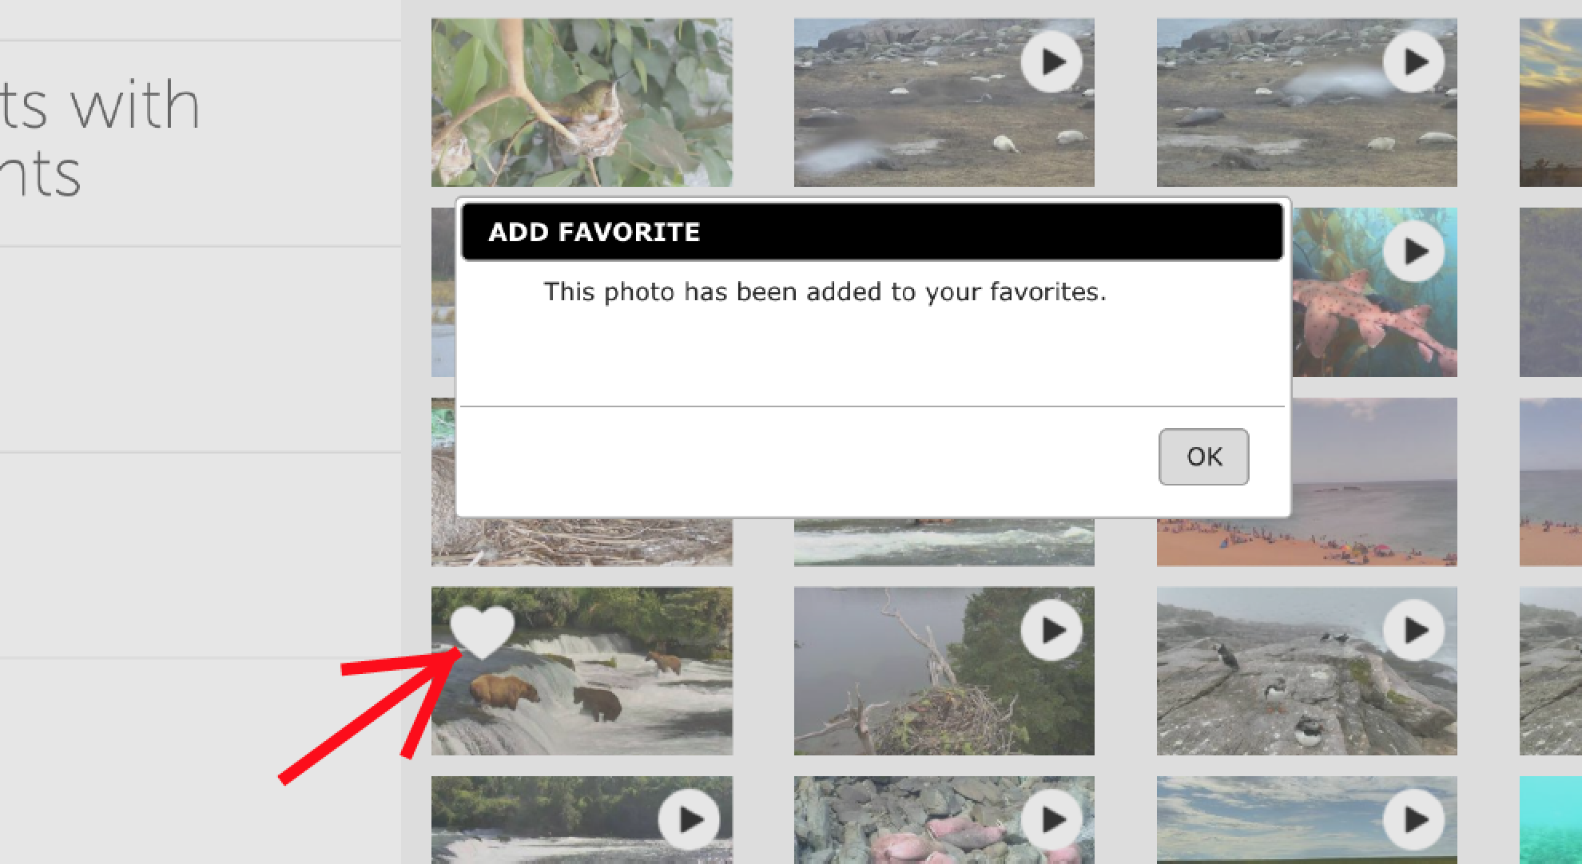Play the osprey nest driftwood video
Viewport: 1582px width, 864px height.
[1051, 631]
